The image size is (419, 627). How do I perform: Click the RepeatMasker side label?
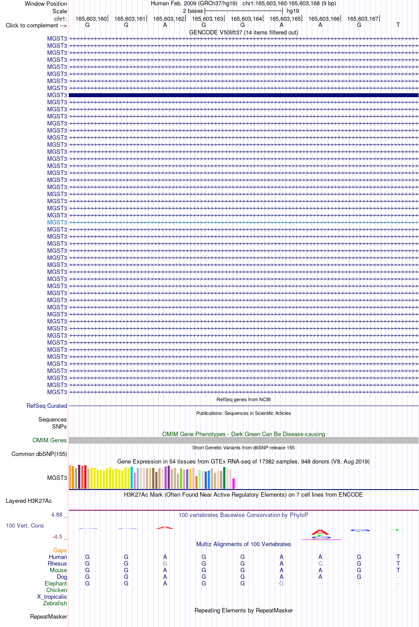49,616
